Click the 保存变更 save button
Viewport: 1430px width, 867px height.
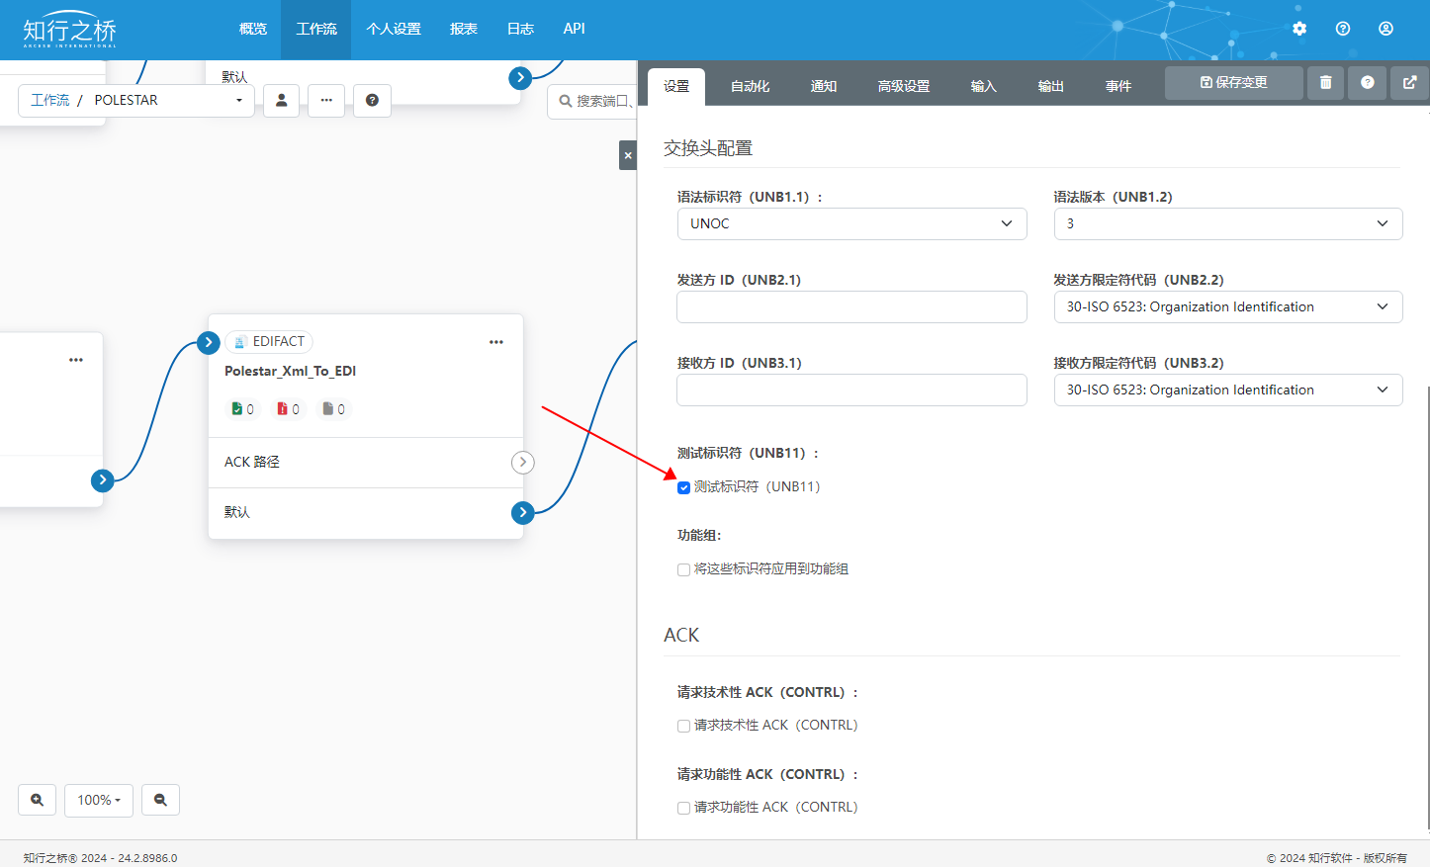[x=1233, y=83]
